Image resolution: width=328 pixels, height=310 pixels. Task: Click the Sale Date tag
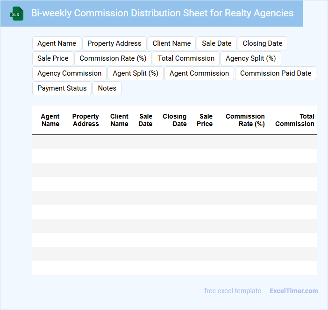click(x=216, y=43)
